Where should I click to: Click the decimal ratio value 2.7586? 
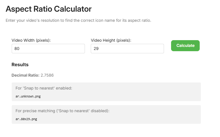48,75
